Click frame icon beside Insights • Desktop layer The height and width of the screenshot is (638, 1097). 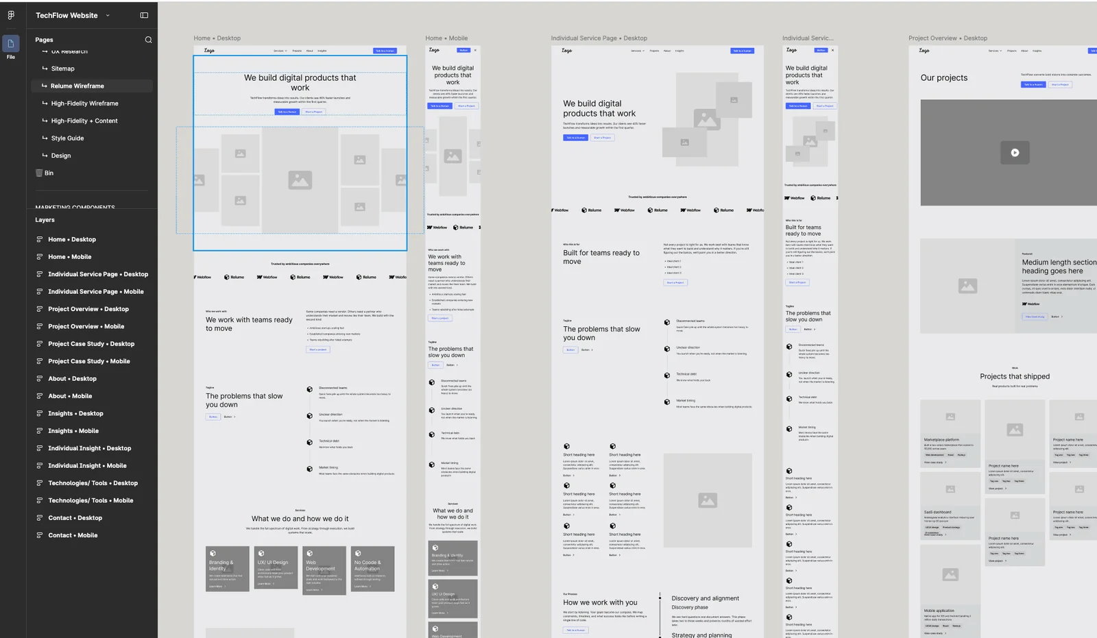point(40,414)
